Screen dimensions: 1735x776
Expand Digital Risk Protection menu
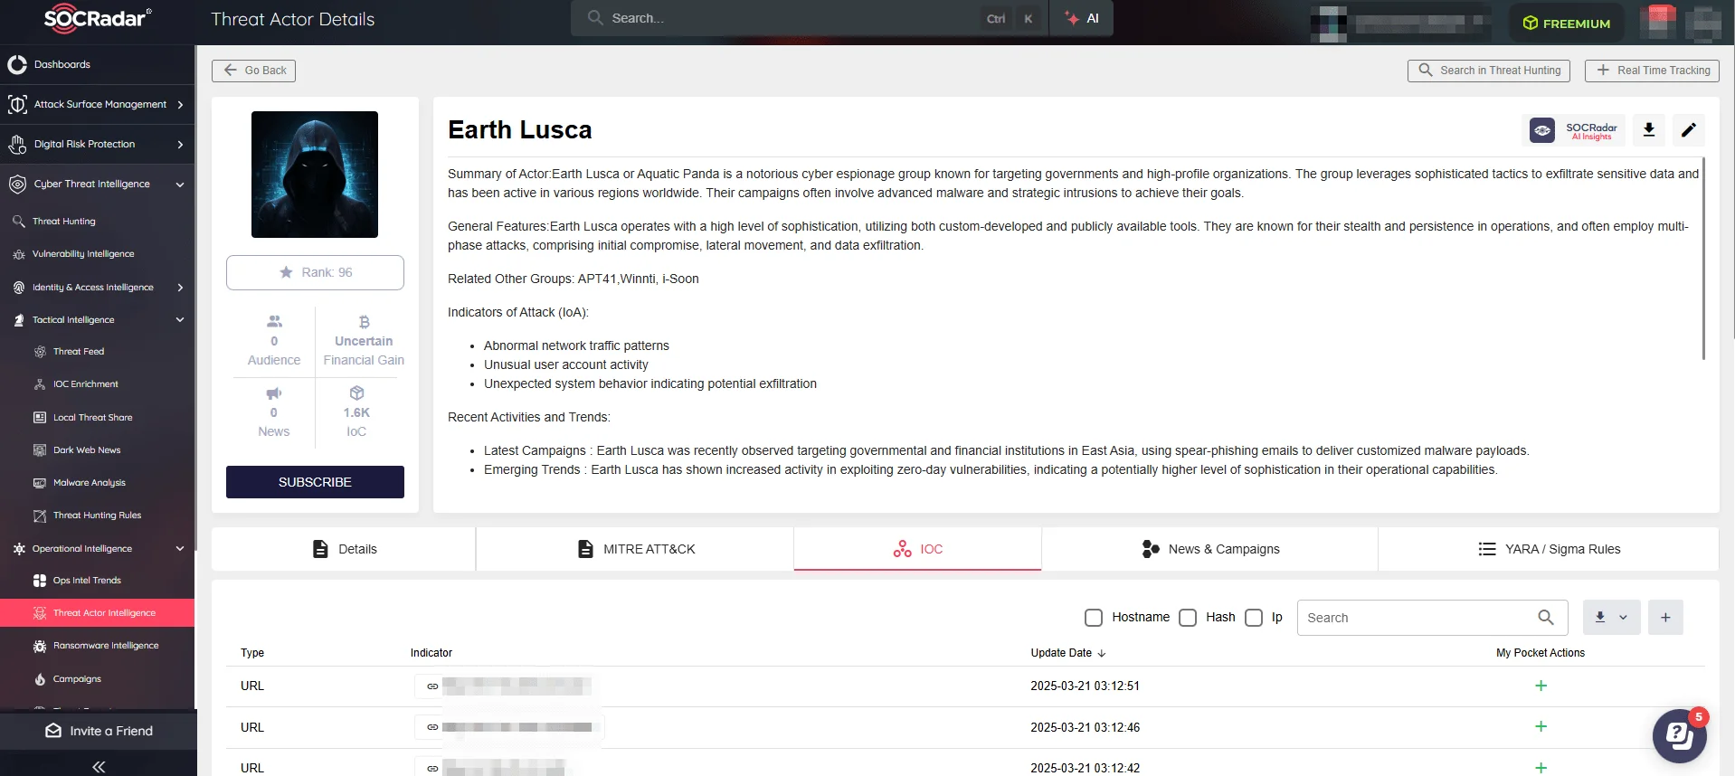[98, 145]
